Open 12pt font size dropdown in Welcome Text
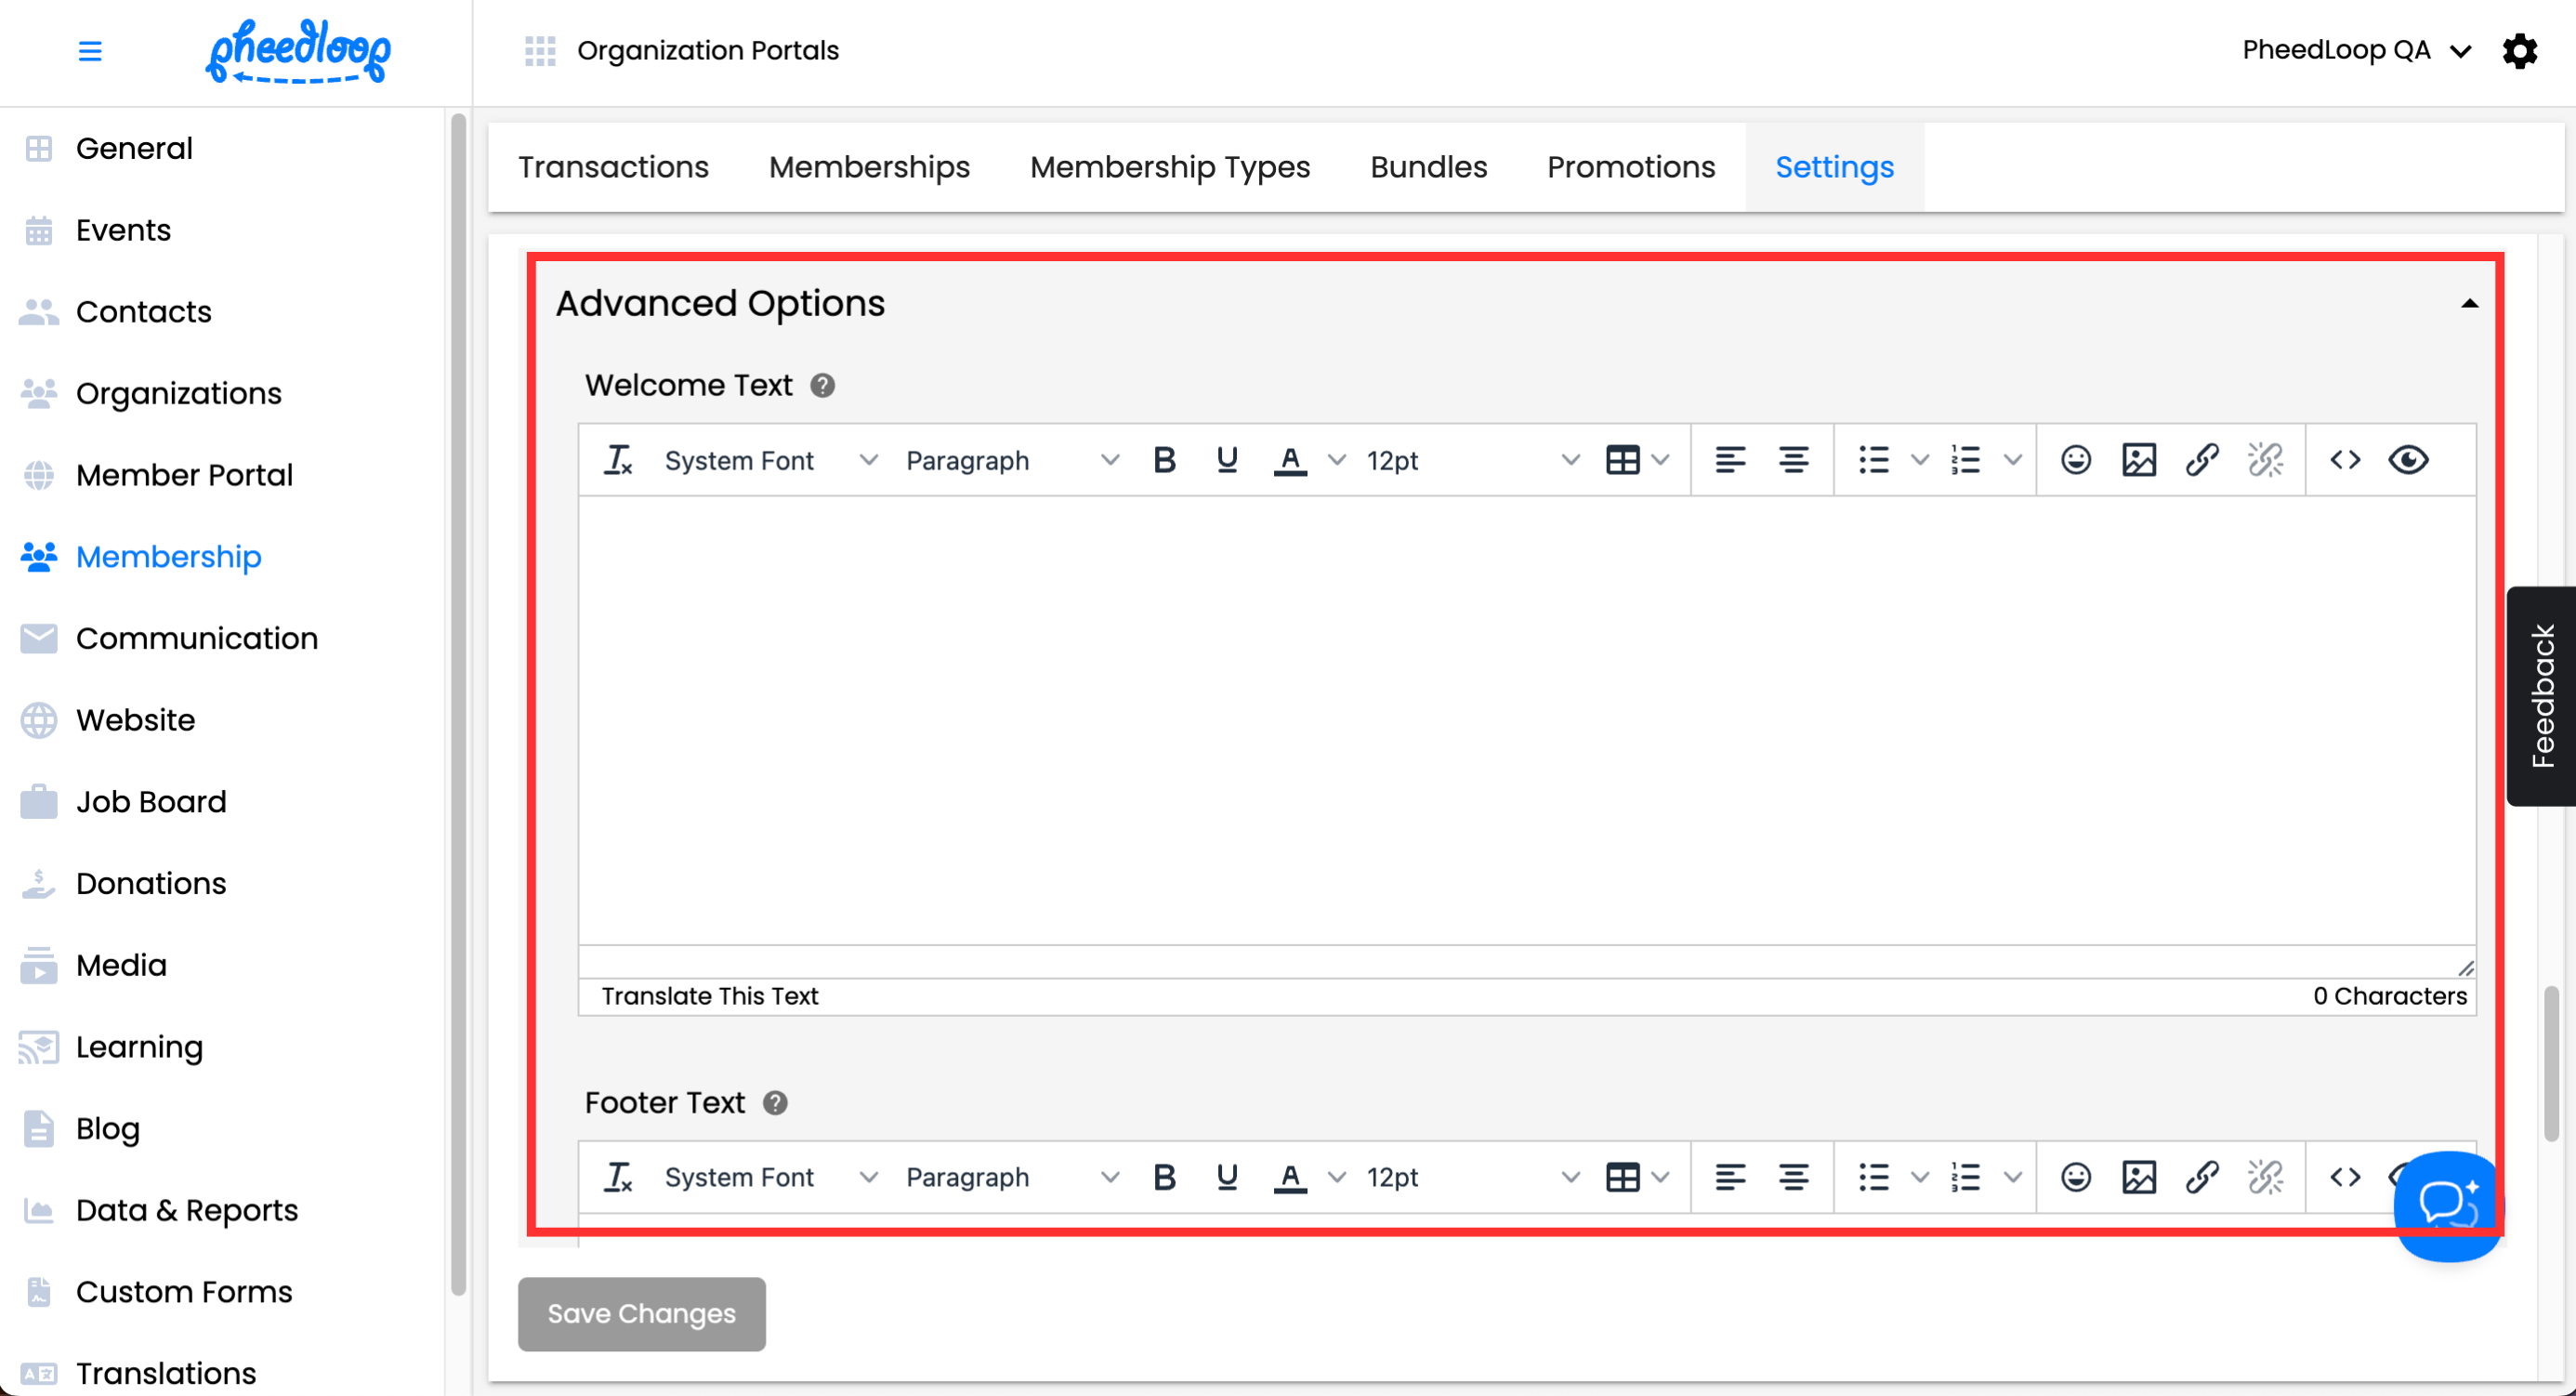Viewport: 2576px width, 1396px height. coord(1472,460)
